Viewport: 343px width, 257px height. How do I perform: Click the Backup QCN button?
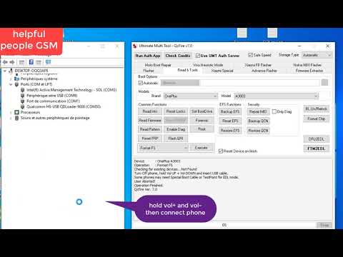coord(258,121)
